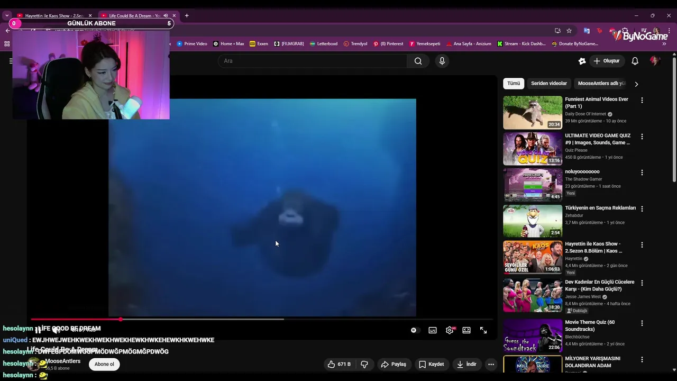677x381 pixels.
Task: Open the Prime Video bookmark
Action: (192, 44)
